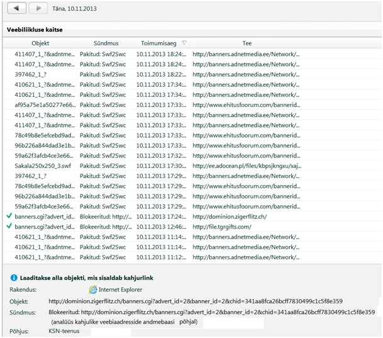Sort the list by the Objekt column header
The width and height of the screenshot is (383, 338).
(40, 43)
